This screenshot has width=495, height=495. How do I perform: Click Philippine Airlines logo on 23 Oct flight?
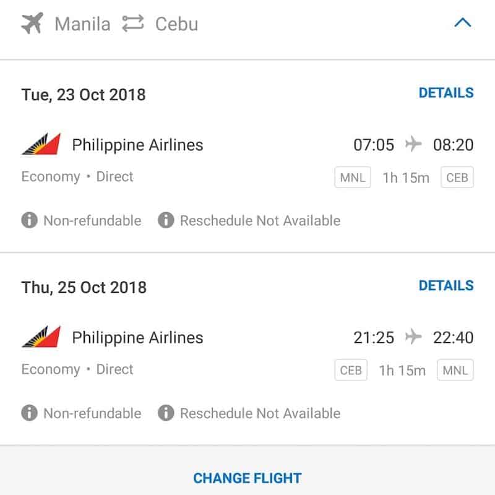[41, 145]
